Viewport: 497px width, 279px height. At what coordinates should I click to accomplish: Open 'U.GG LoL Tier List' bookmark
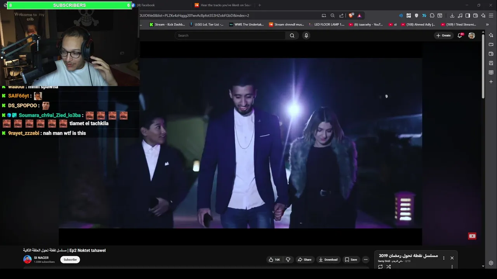[x=207, y=24]
